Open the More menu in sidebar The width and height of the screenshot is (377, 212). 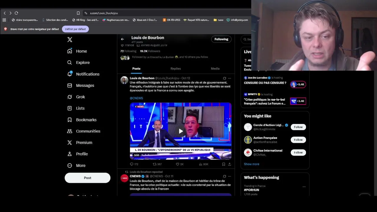click(76, 165)
